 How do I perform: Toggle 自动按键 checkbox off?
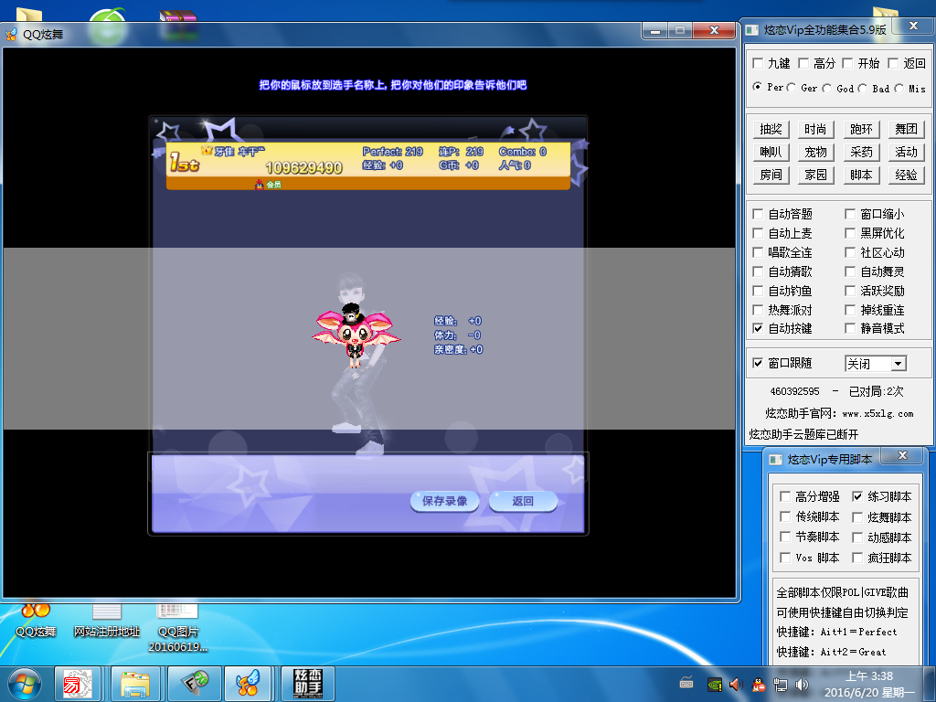(x=758, y=328)
